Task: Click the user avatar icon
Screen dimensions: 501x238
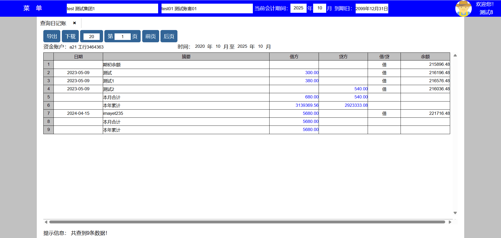Action: click(x=463, y=8)
